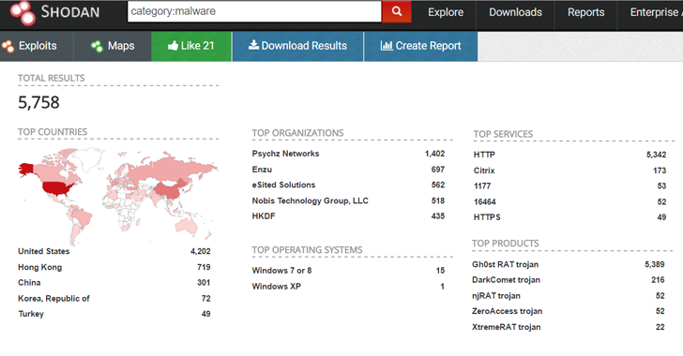Filter by DarkComet trojan product
Image resolution: width=683 pixels, height=356 pixels.
pyautogui.click(x=507, y=280)
